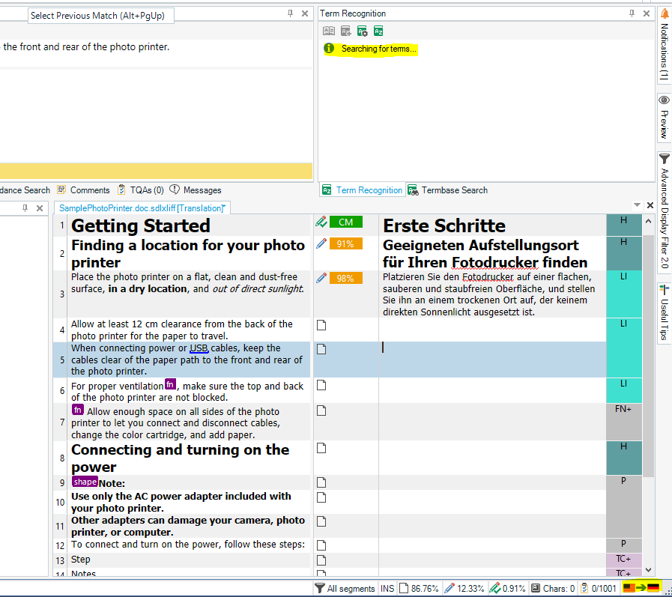Toggle INS insert mode in status bar
This screenshot has height=597, width=672.
pos(387,588)
